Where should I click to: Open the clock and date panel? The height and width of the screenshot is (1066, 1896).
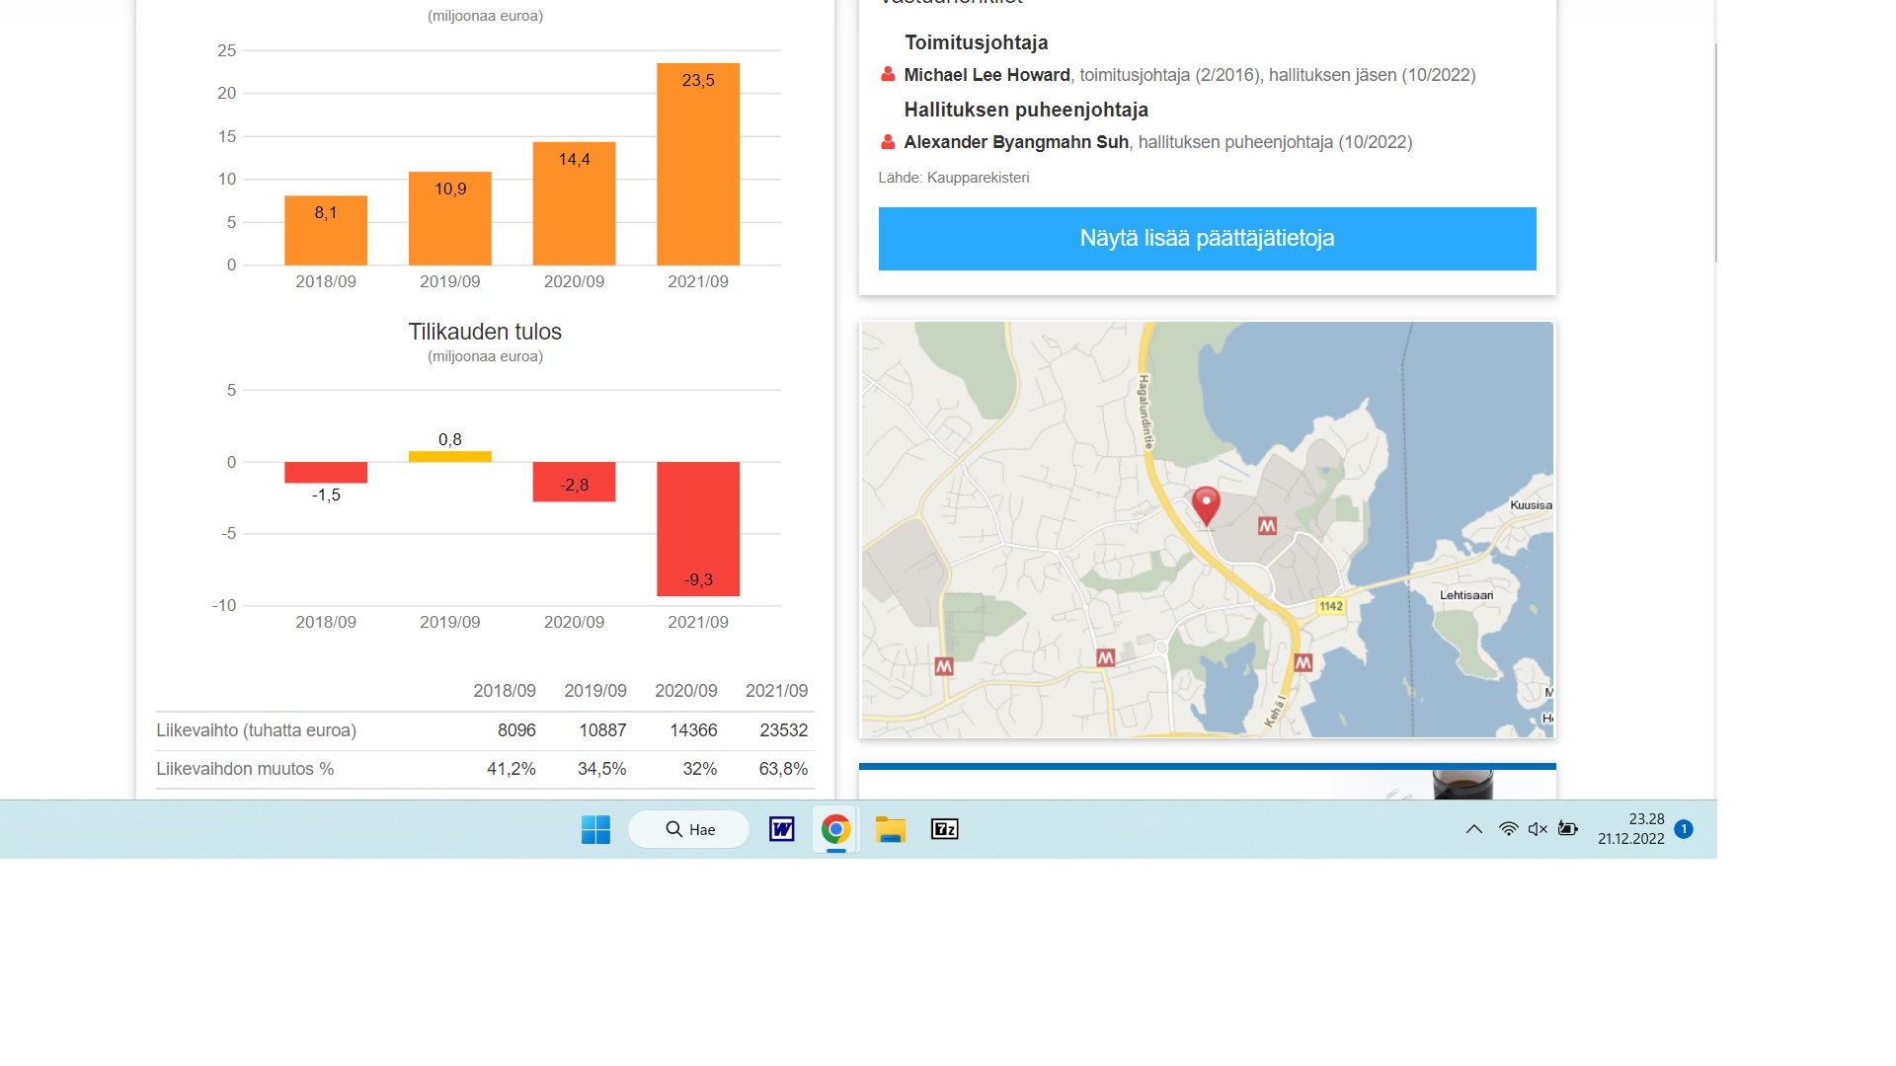(x=1630, y=829)
